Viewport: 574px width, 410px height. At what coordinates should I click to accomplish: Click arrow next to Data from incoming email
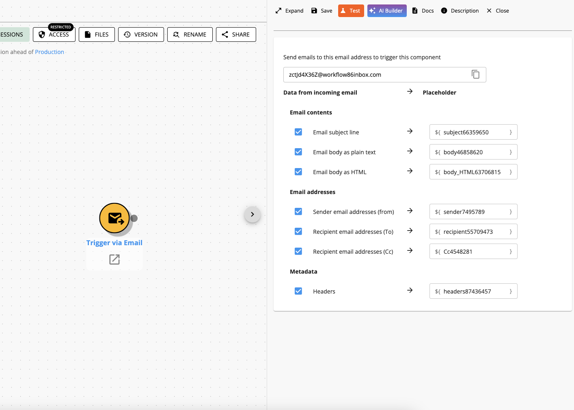(410, 91)
